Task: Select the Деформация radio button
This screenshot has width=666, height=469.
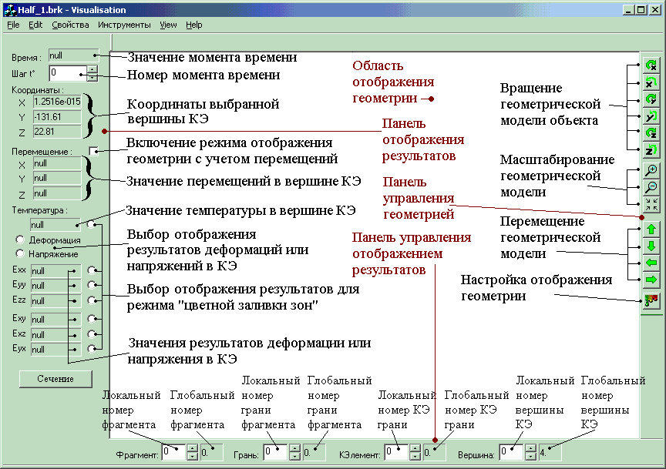Action: tap(19, 240)
